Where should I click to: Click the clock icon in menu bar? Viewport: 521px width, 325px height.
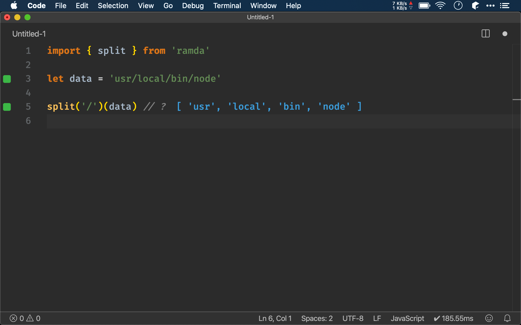458,6
